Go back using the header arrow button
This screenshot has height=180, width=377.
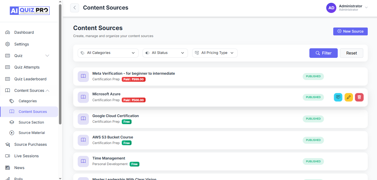pos(75,8)
